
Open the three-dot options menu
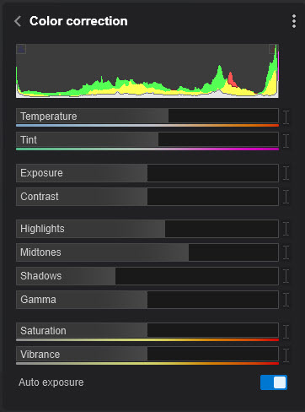click(294, 21)
